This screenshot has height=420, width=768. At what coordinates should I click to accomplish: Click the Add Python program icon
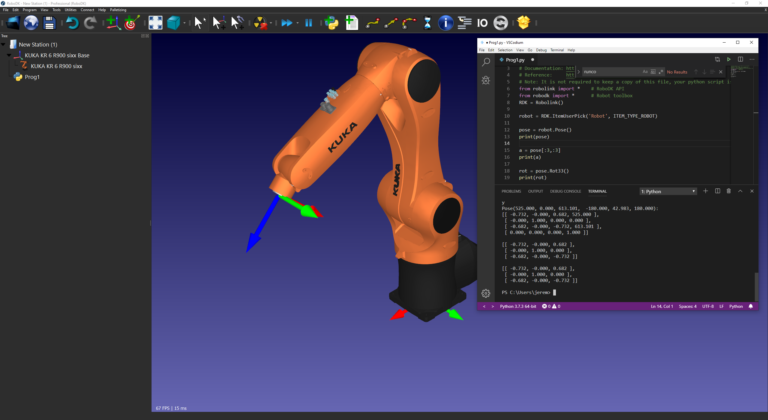click(x=332, y=23)
